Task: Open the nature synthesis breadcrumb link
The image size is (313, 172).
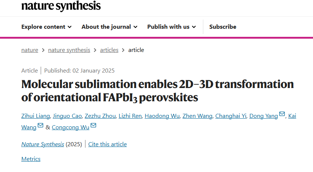Action: [x=69, y=50]
